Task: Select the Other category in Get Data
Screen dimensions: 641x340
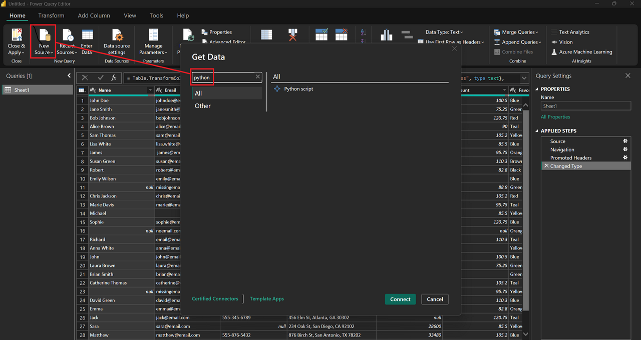Action: (227, 105)
